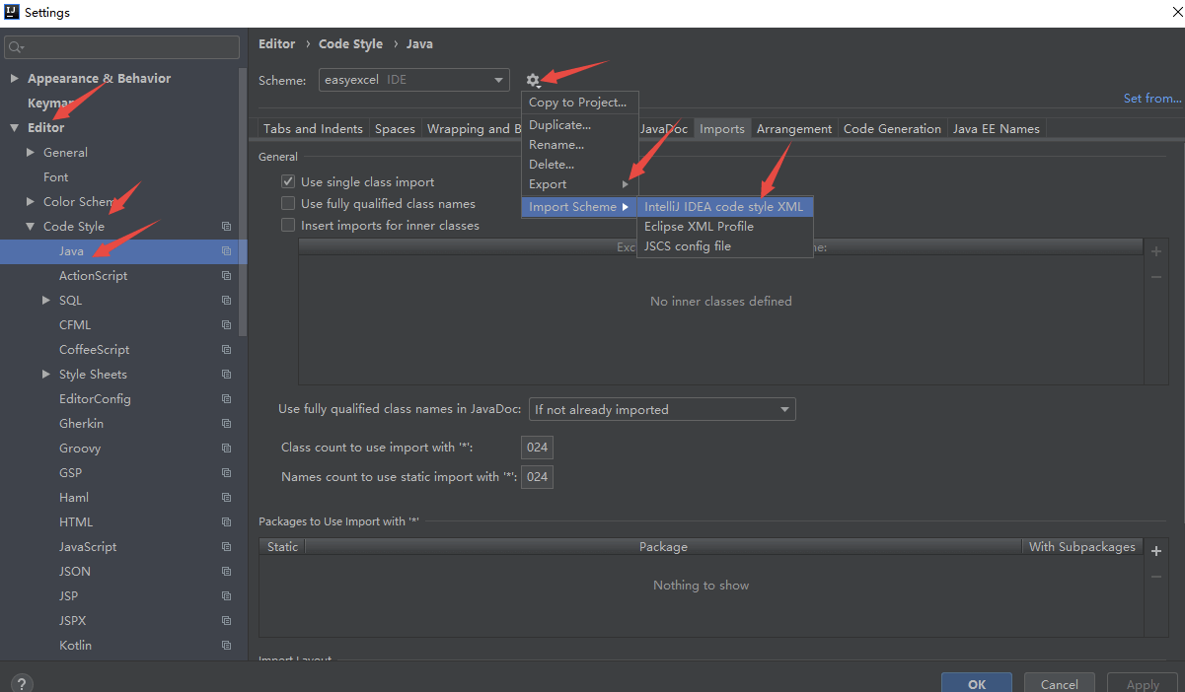Click the copy icon beside Groovy
The height and width of the screenshot is (692, 1185).
tap(227, 449)
